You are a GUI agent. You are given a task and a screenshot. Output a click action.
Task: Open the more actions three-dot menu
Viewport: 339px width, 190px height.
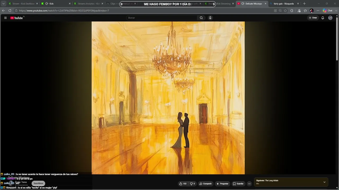[x=249, y=184]
